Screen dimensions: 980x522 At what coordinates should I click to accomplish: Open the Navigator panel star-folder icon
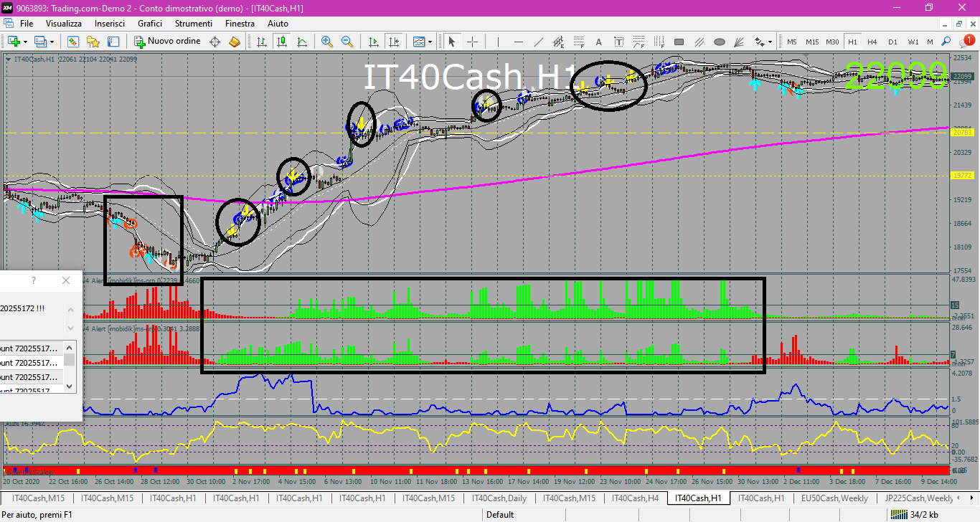point(93,42)
